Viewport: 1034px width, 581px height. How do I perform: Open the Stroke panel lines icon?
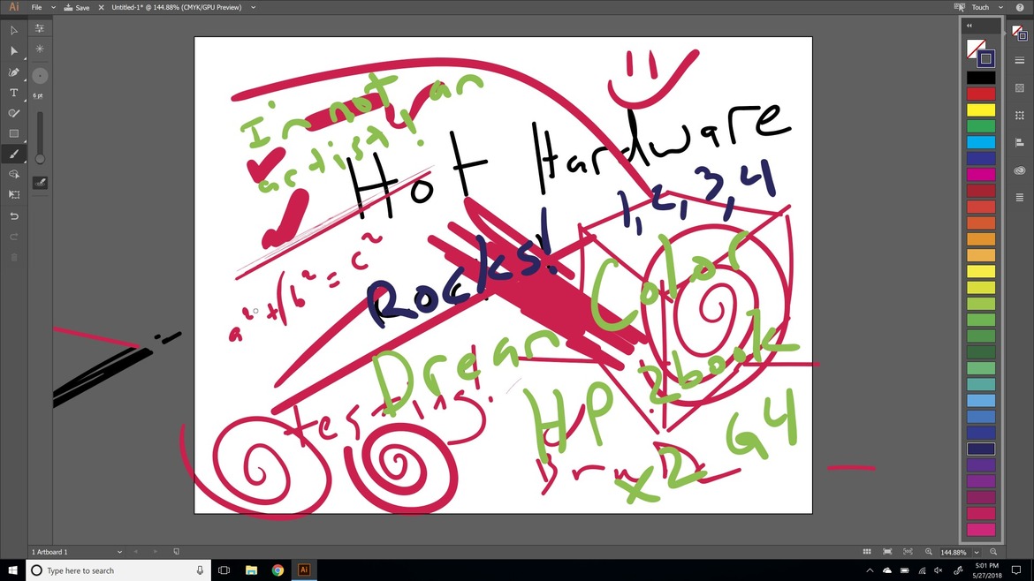click(1020, 60)
